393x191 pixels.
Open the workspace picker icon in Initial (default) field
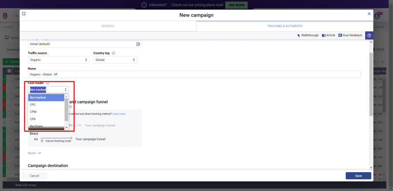tap(138, 44)
